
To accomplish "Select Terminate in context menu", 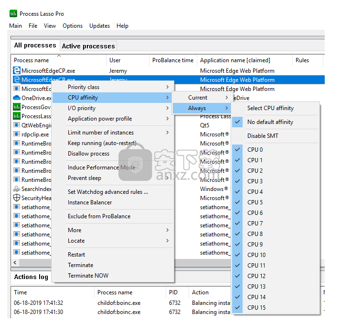I will [x=113, y=265].
